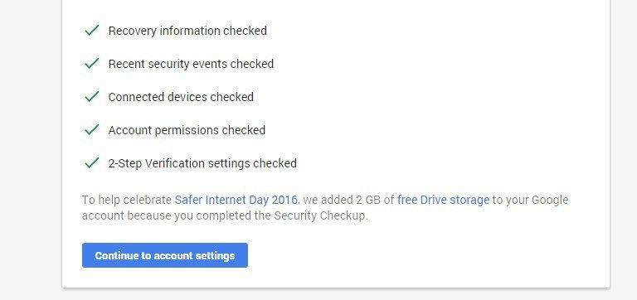Click '2-Step Verification settings checked' text

(202, 163)
